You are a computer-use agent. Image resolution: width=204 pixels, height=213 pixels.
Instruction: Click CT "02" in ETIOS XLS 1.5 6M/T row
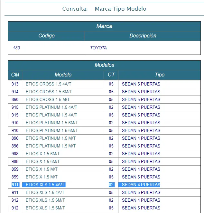(x=111, y=200)
